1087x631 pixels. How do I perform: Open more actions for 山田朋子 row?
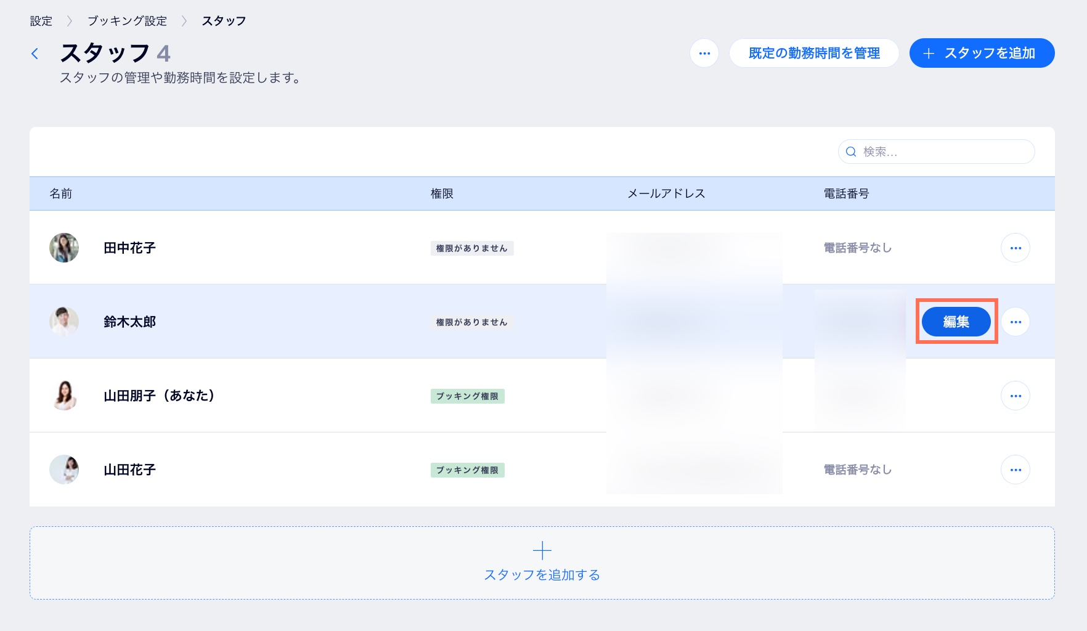point(1015,396)
